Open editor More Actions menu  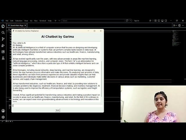[x=183, y=25]
